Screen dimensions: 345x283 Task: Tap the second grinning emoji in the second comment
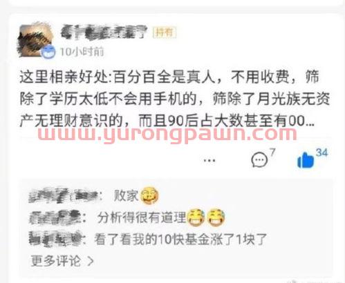(x=216, y=217)
